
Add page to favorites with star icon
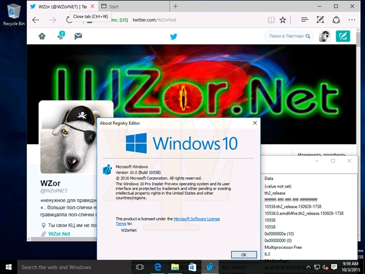click(x=283, y=20)
